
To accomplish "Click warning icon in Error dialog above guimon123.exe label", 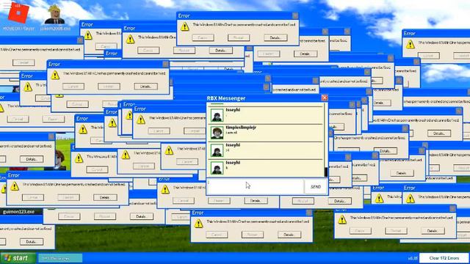I will (x=15, y=186).
